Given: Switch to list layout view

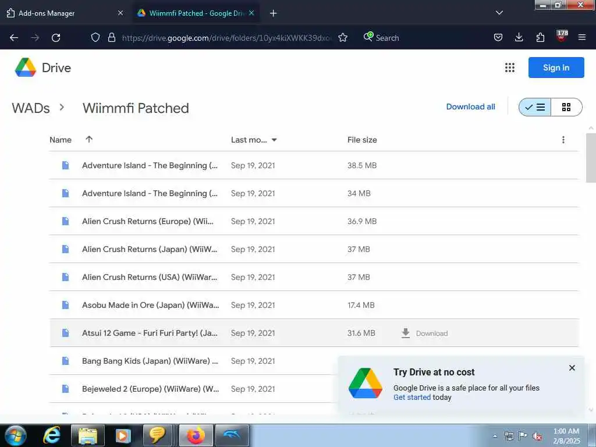Looking at the screenshot, I should click(535, 107).
